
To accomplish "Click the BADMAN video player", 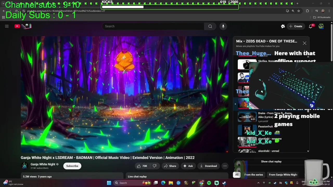I will click(125, 94).
